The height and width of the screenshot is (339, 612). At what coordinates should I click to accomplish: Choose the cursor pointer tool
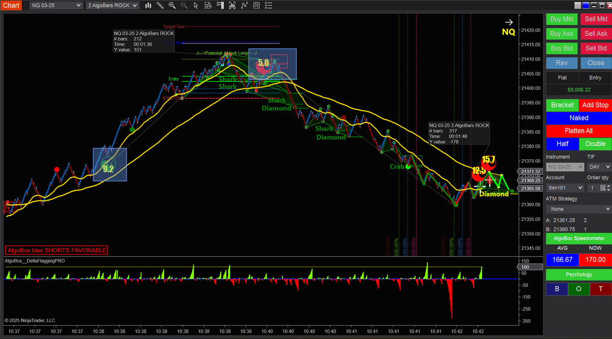pos(195,6)
